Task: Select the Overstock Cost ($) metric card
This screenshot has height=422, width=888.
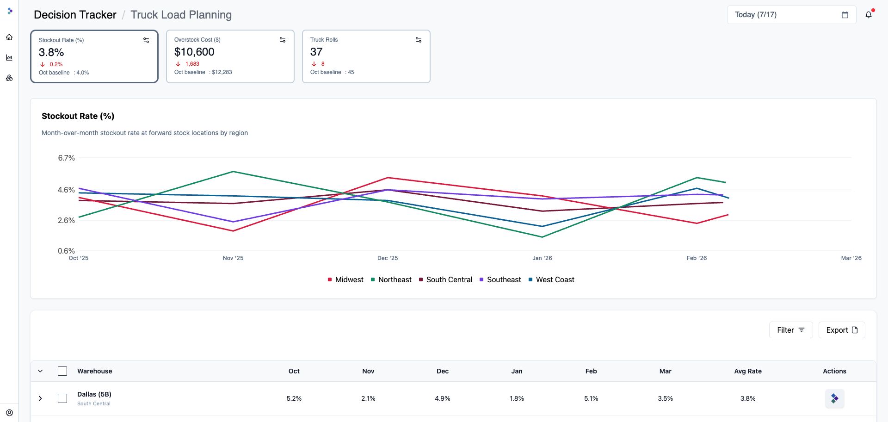Action: pos(230,56)
